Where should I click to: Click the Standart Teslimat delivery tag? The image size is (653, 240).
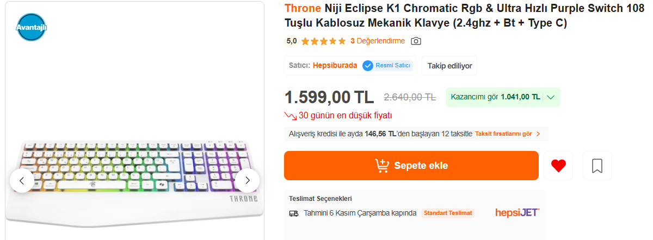point(448,213)
